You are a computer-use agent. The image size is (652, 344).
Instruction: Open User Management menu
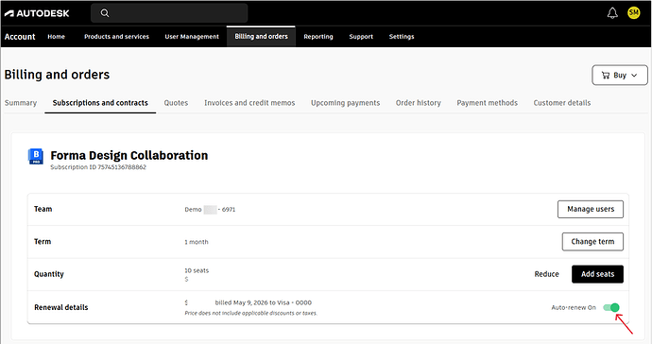pyautogui.click(x=192, y=37)
